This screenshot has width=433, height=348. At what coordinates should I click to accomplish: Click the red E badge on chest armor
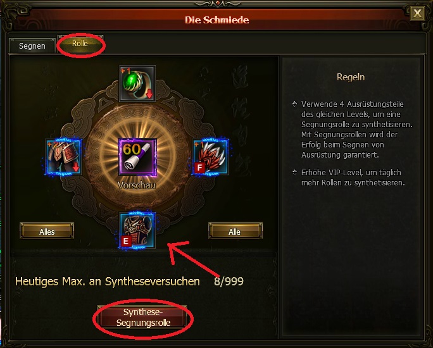[x=126, y=241]
